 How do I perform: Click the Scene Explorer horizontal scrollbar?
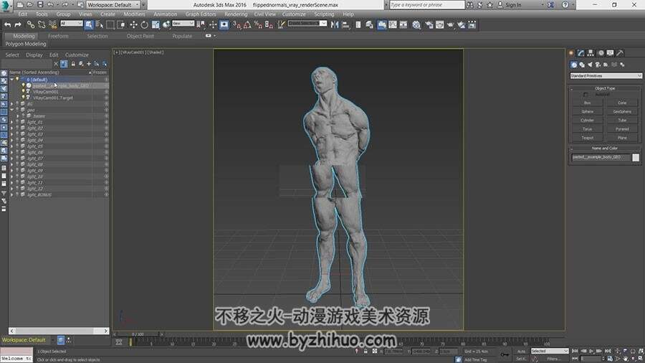coord(59,331)
